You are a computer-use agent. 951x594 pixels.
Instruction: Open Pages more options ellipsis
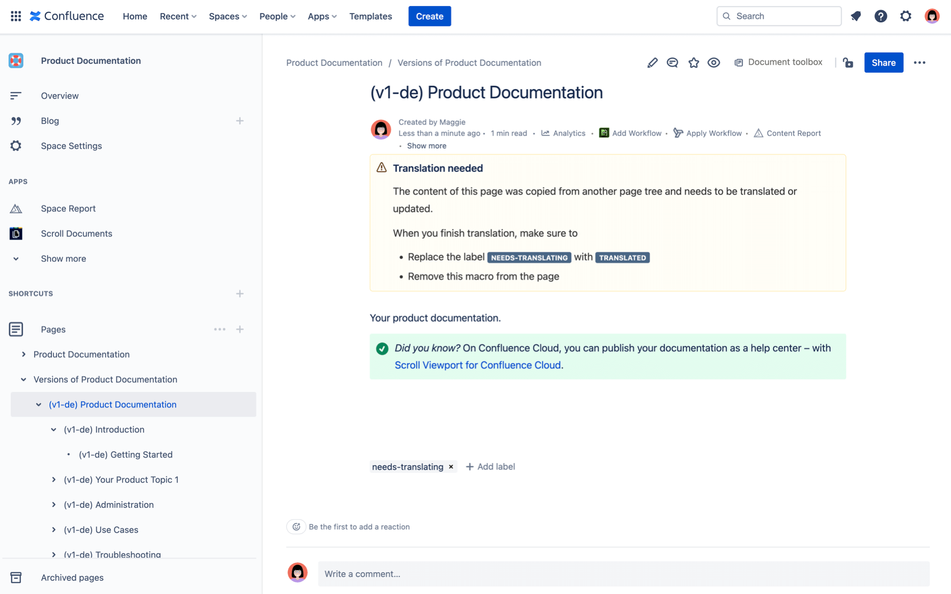(x=220, y=329)
